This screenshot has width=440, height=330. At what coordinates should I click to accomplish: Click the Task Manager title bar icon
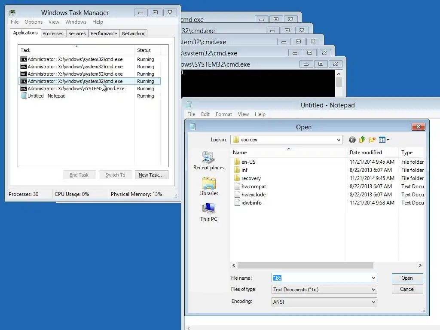click(12, 12)
